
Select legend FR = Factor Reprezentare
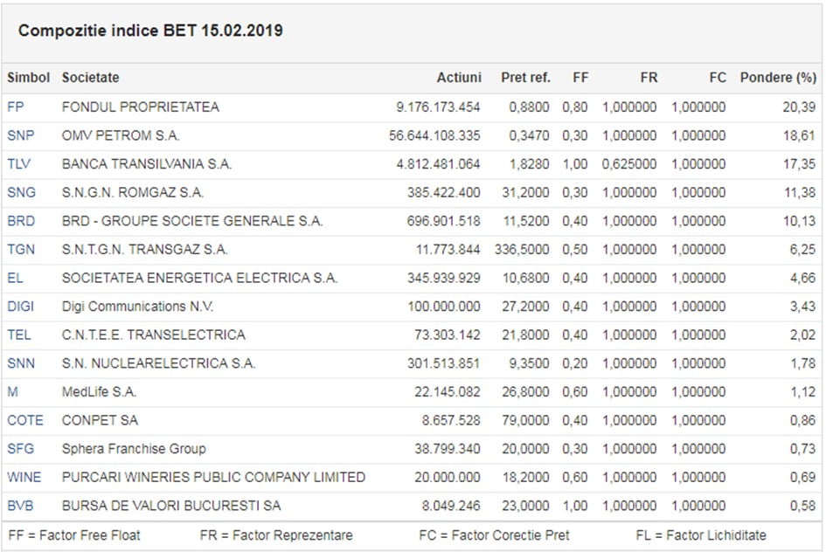[276, 535]
